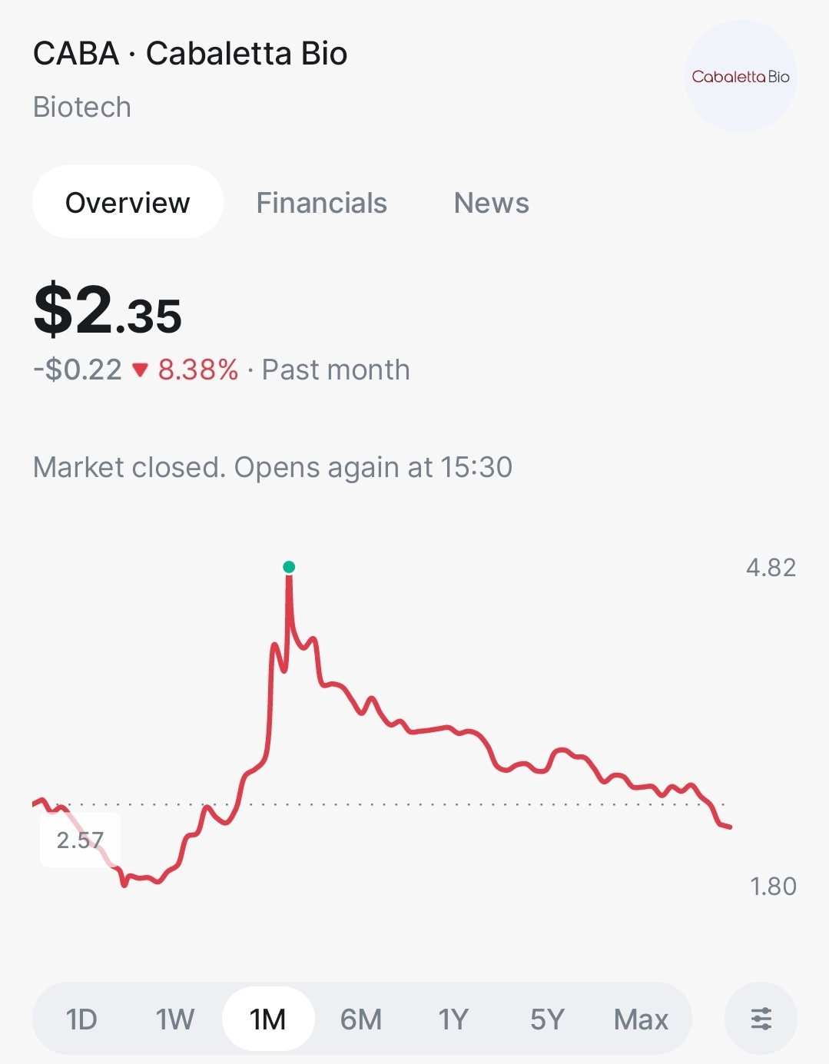
Task: Switch chart to 5Y range
Action: (x=547, y=1019)
